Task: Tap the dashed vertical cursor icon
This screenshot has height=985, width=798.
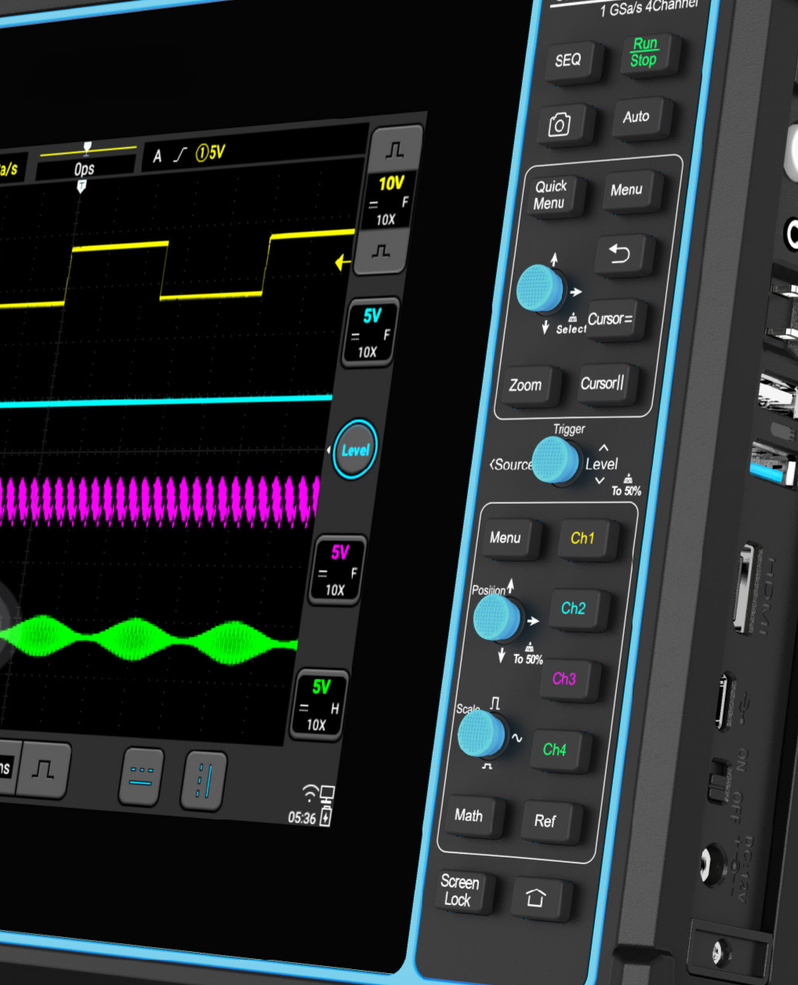Action: (x=204, y=780)
